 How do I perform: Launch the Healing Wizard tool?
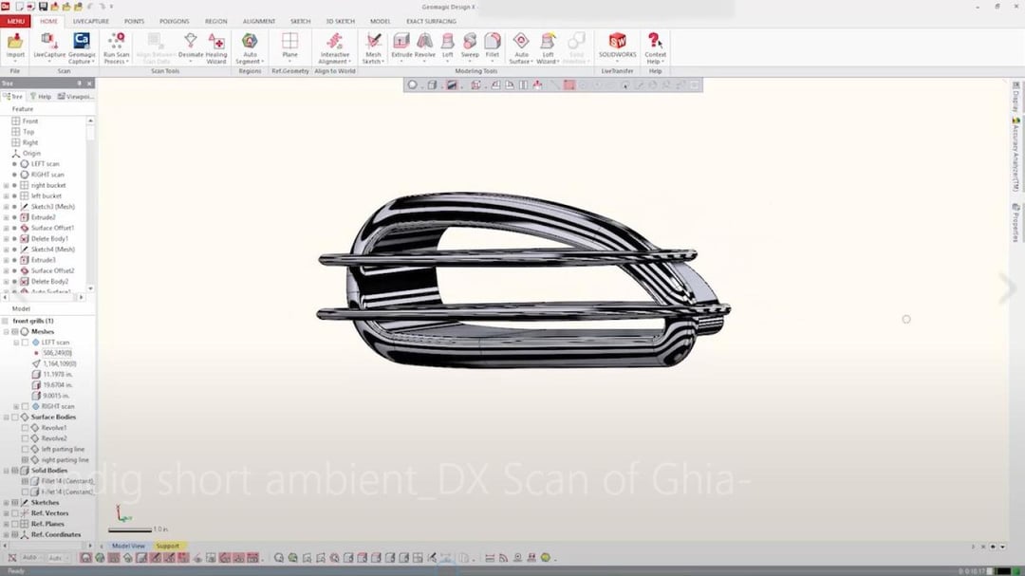(216, 43)
